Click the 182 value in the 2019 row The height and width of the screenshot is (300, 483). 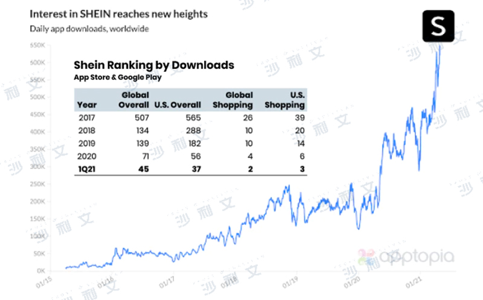pos(193,144)
